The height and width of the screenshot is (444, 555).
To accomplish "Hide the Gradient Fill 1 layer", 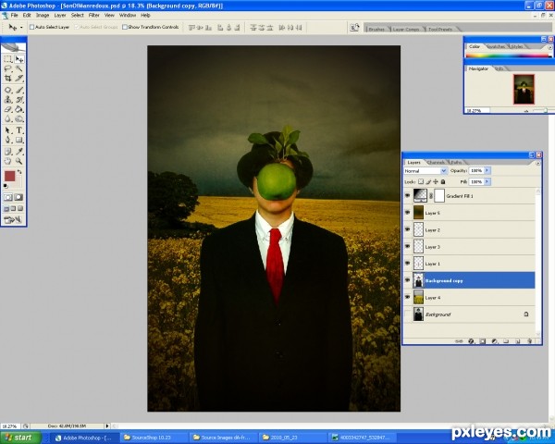I will coord(407,195).
